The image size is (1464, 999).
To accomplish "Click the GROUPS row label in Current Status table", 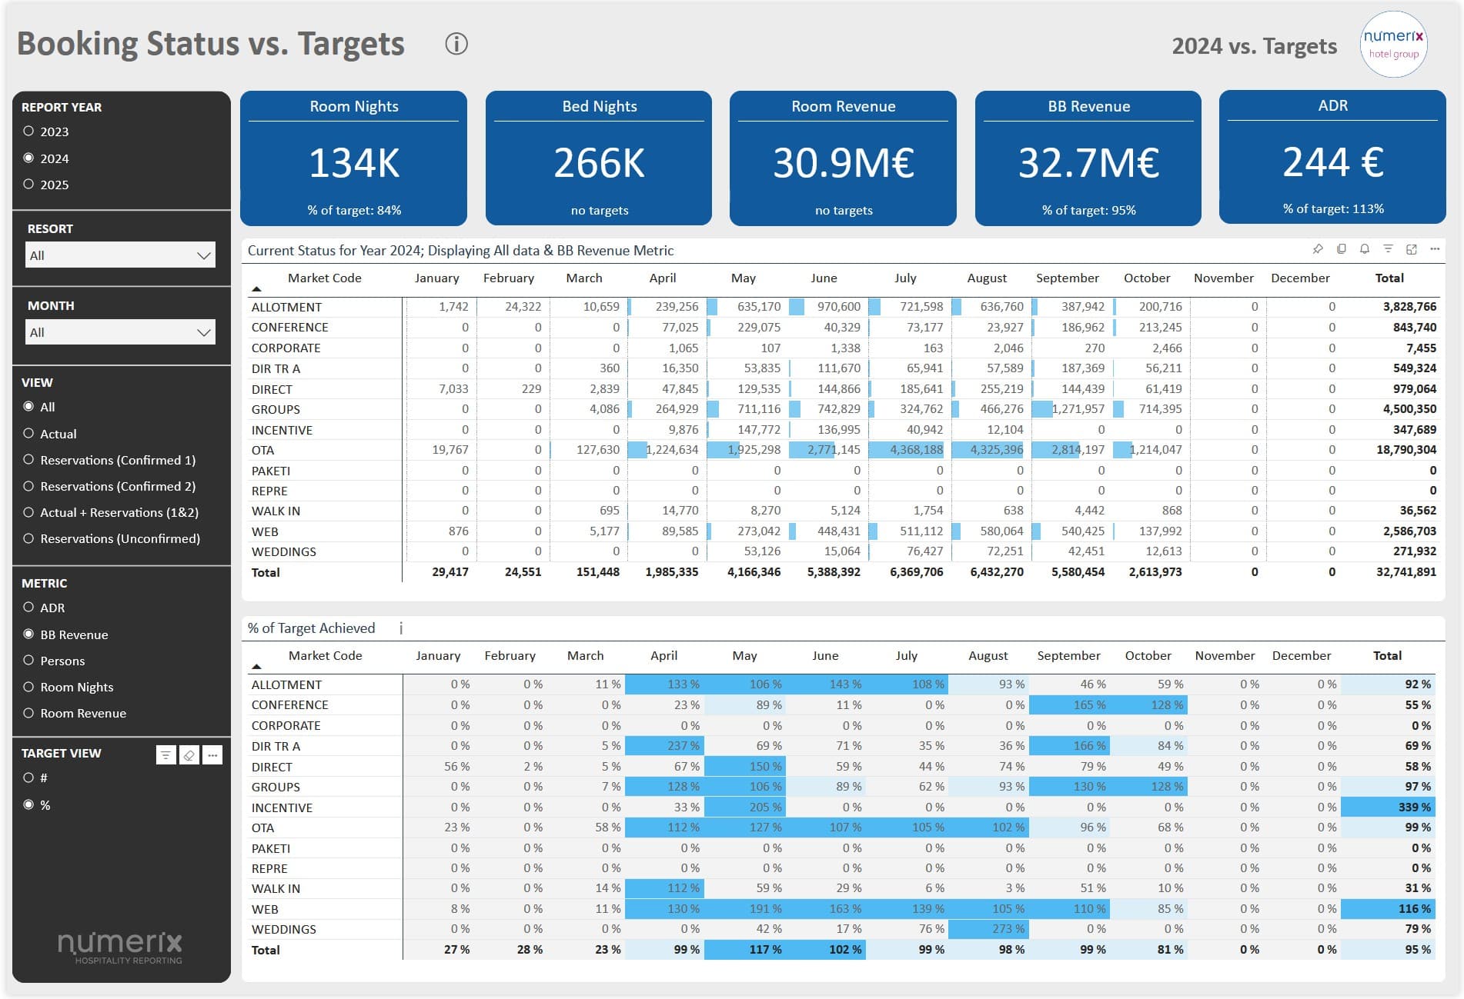I will point(276,409).
